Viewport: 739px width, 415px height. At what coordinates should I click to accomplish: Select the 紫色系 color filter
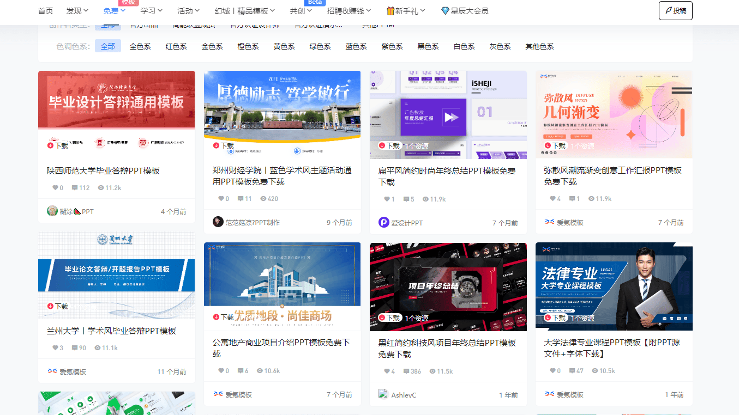[392, 46]
